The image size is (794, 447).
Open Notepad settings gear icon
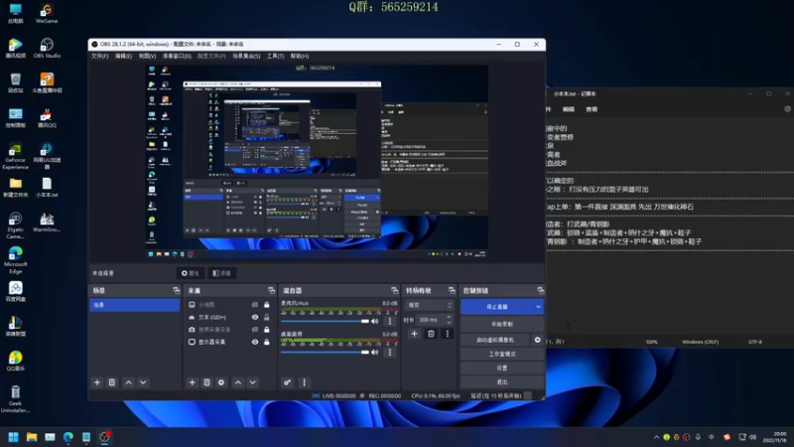787,109
